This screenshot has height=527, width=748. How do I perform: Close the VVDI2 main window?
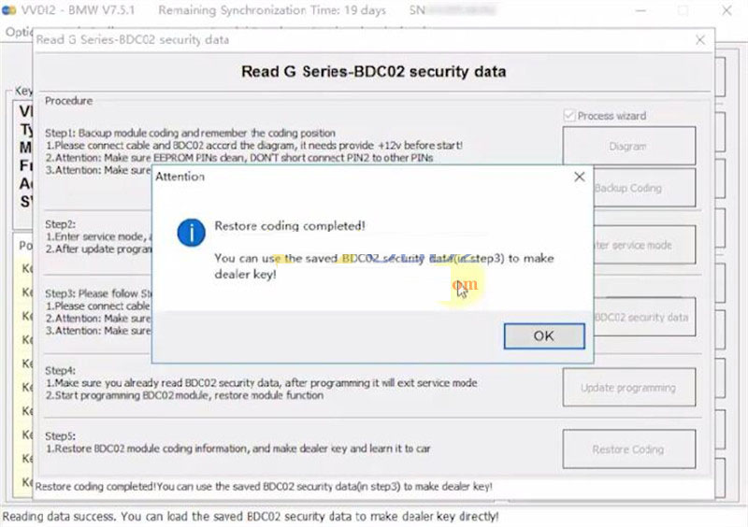point(726,10)
